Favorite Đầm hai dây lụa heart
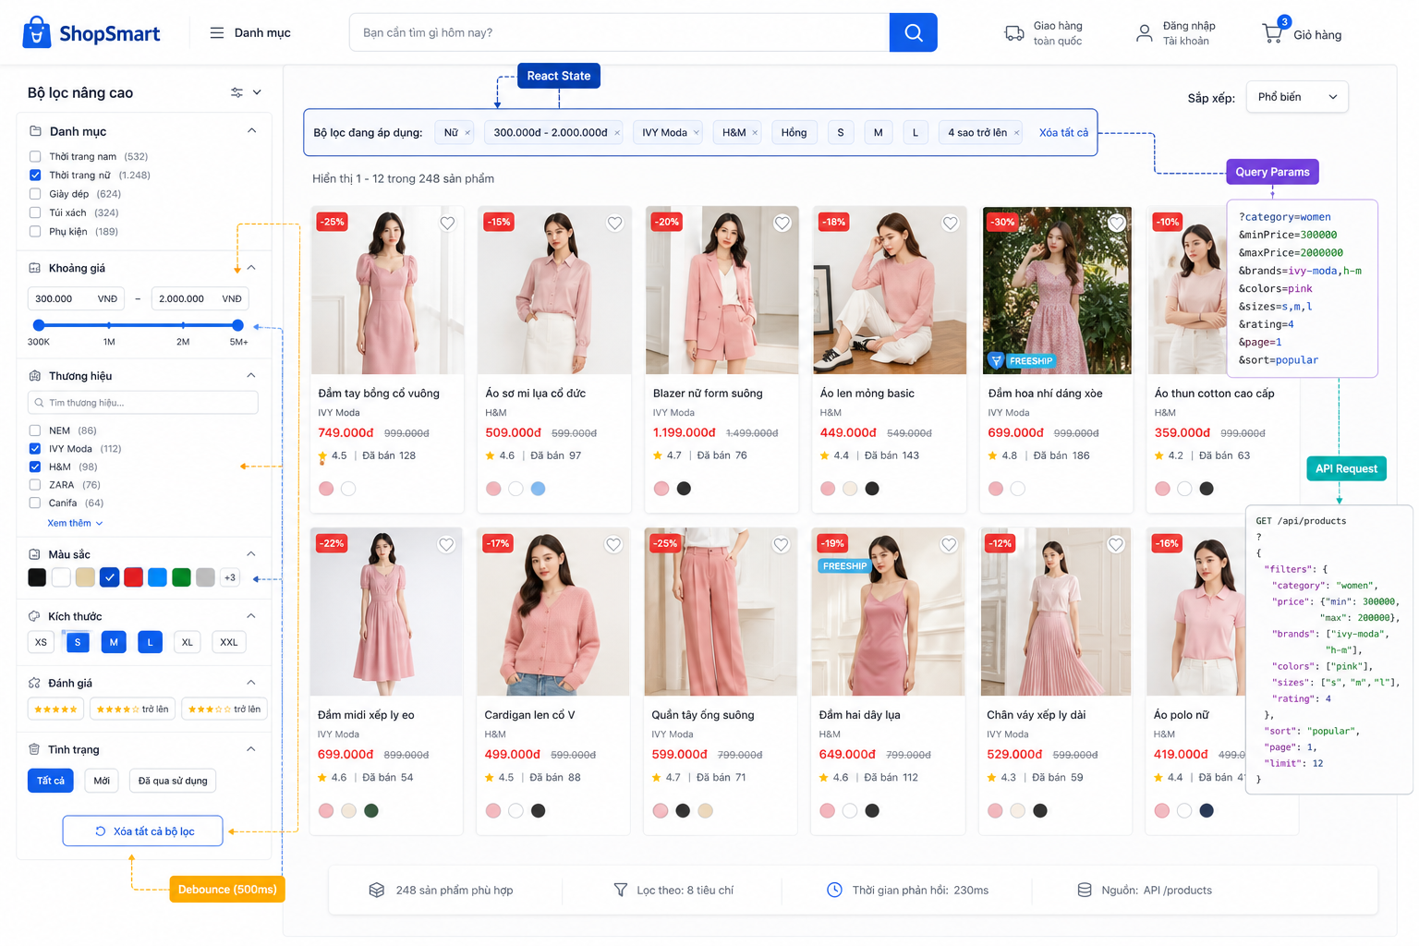 (x=949, y=545)
